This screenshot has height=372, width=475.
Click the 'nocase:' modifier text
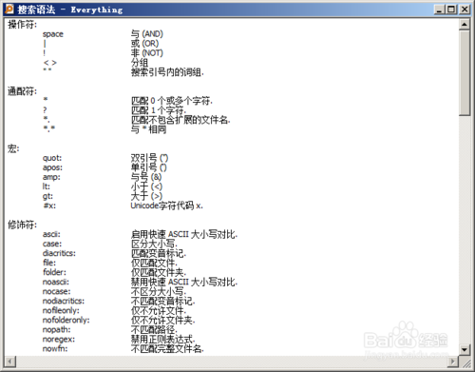tap(56, 291)
